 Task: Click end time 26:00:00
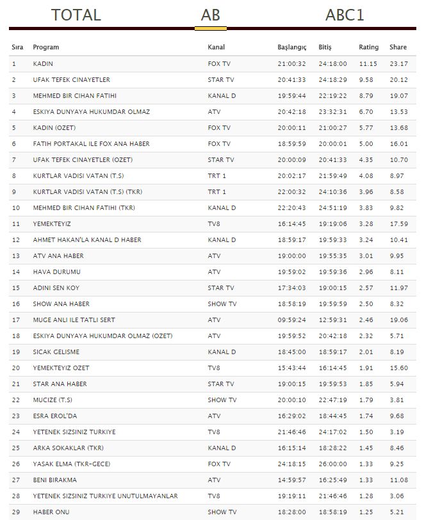click(x=333, y=464)
